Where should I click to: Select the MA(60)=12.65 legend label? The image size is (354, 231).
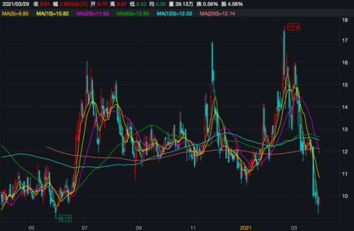coord(133,14)
